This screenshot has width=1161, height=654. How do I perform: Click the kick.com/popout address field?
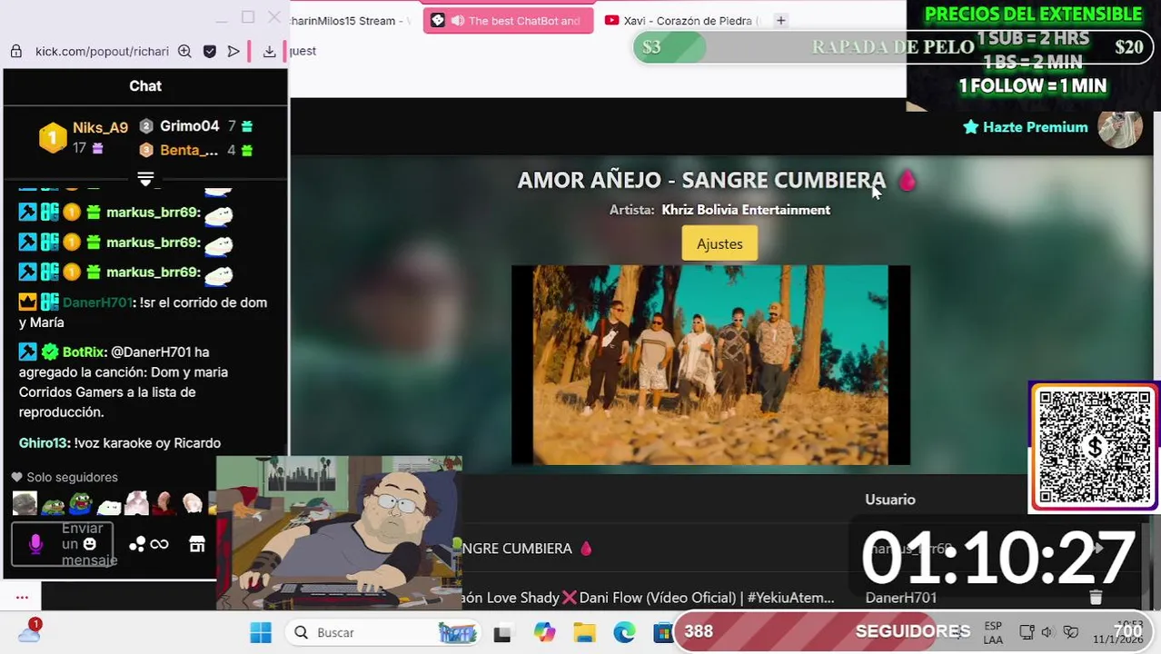(102, 52)
